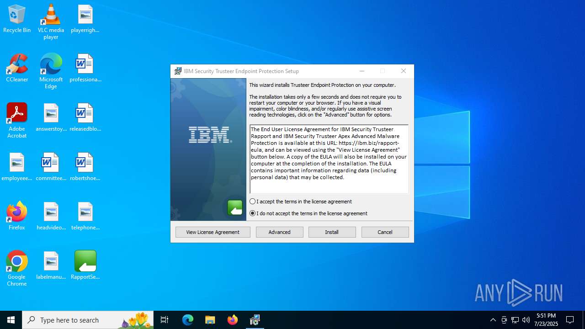
Task: Select the headvideo... image file
Action: (51, 217)
